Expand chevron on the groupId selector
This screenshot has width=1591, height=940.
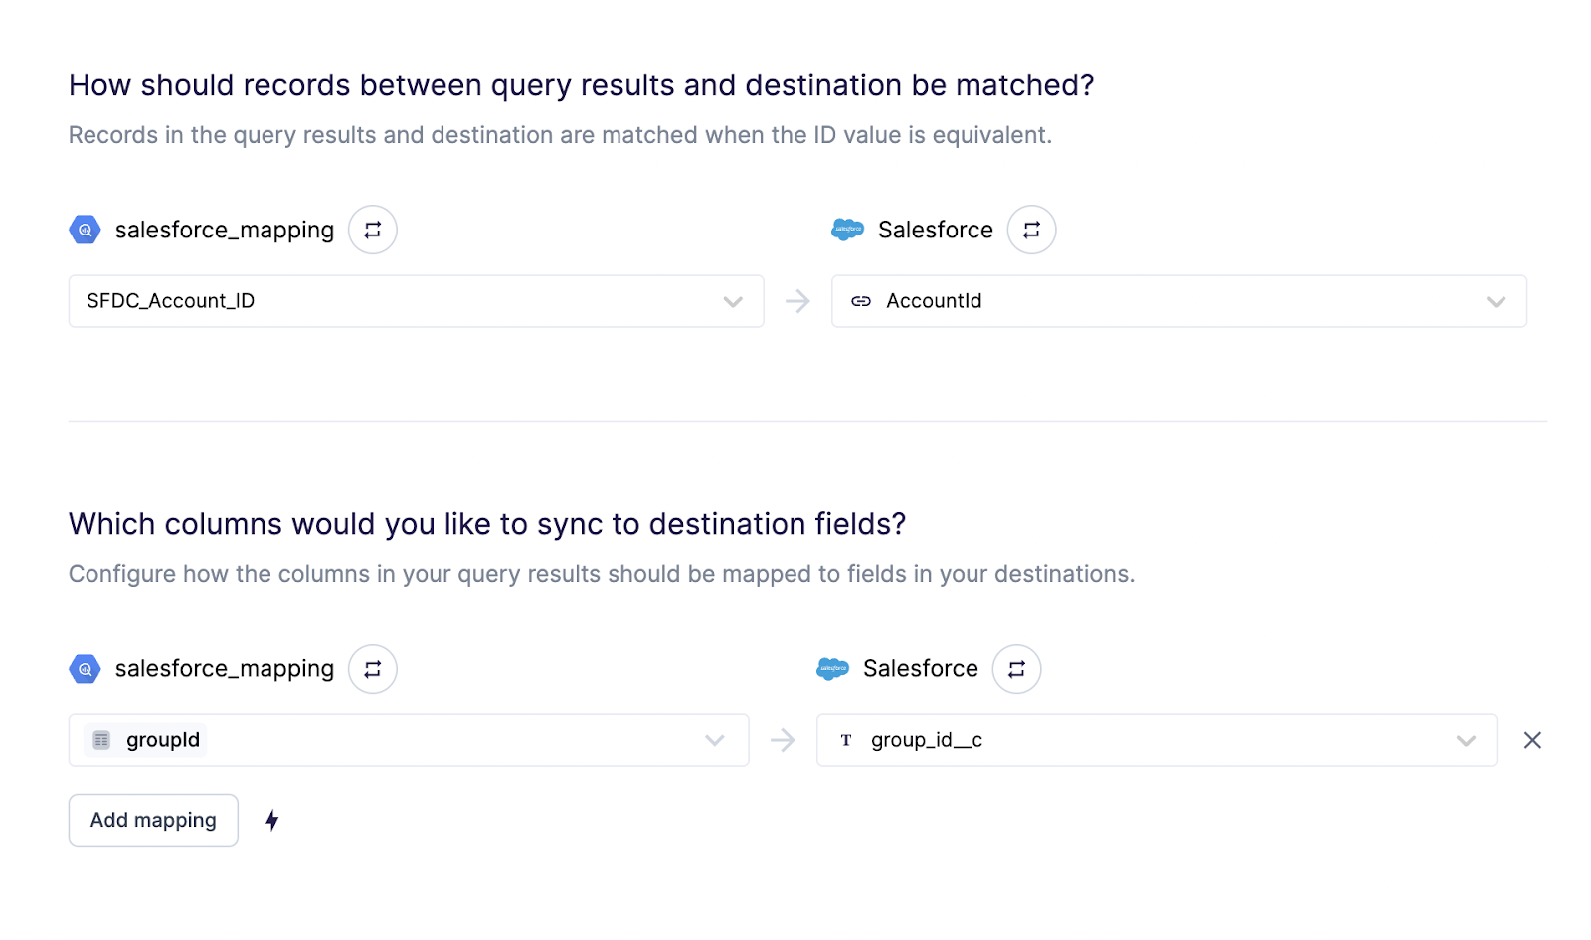(x=714, y=741)
